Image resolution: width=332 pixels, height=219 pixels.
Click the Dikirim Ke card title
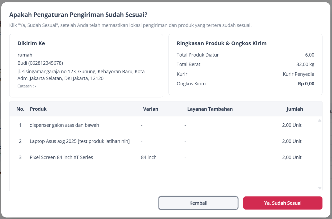pos(31,43)
